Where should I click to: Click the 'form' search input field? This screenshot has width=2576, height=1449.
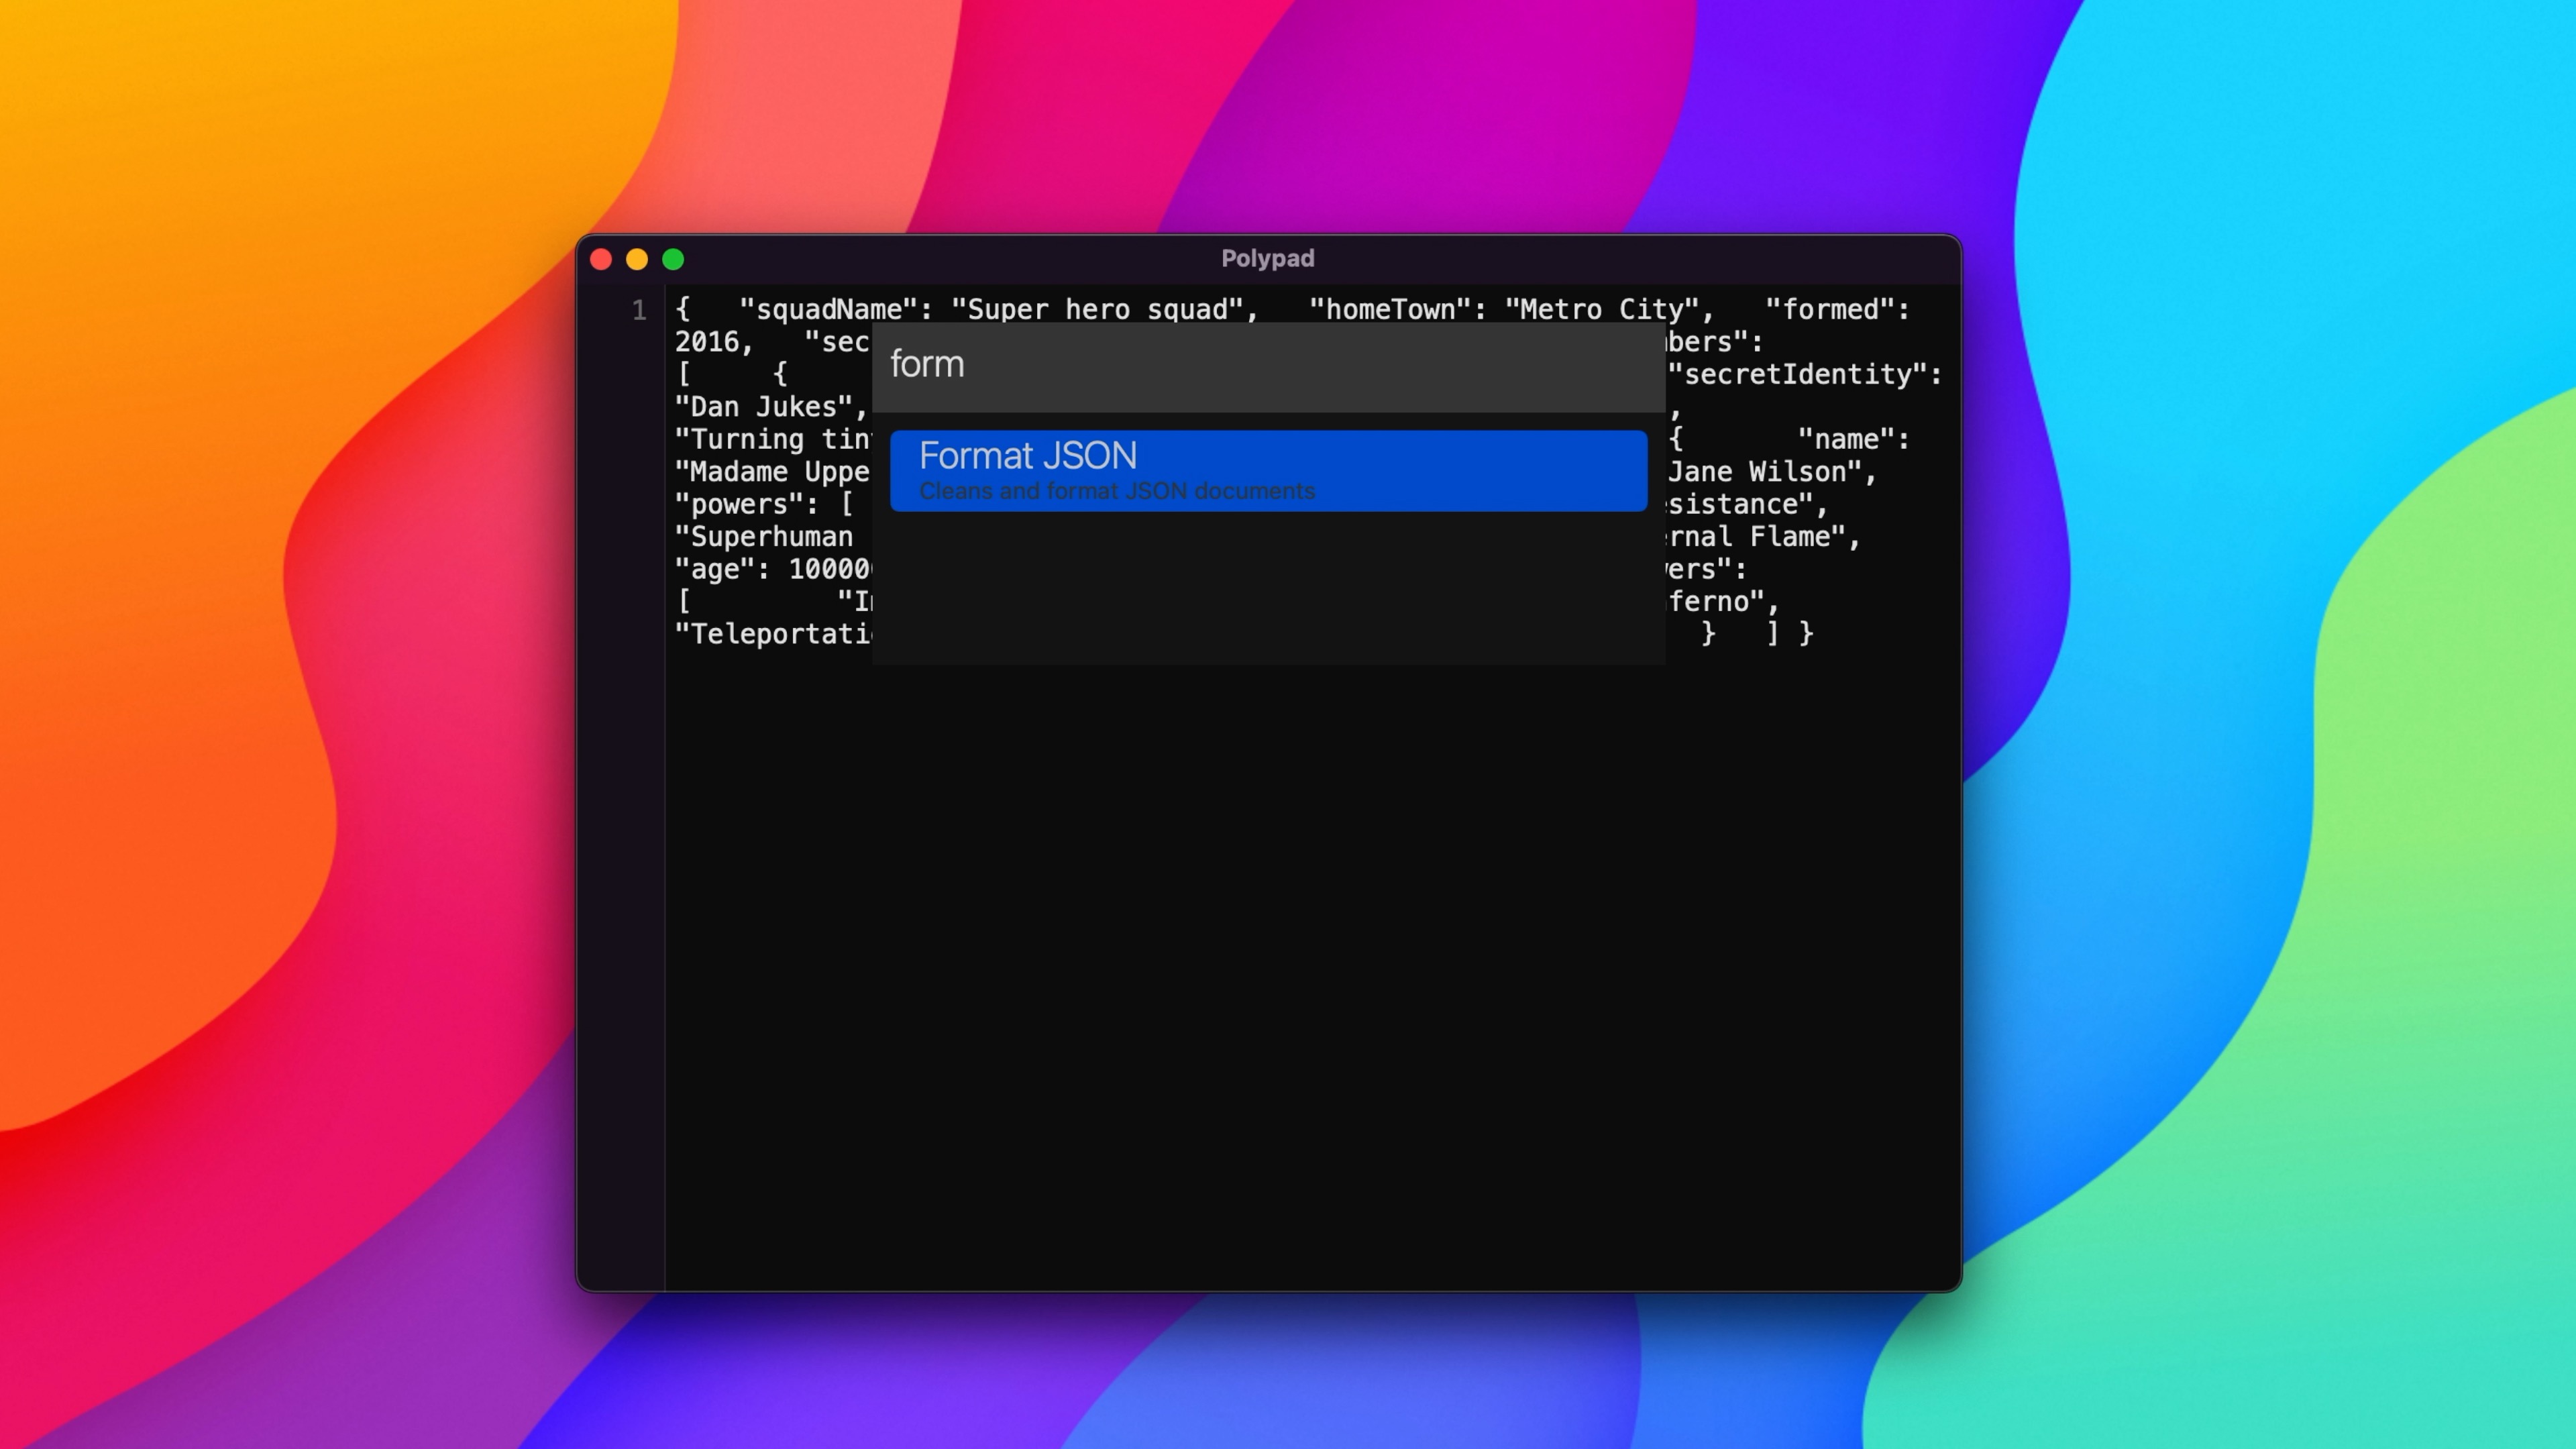pyautogui.click(x=1267, y=365)
